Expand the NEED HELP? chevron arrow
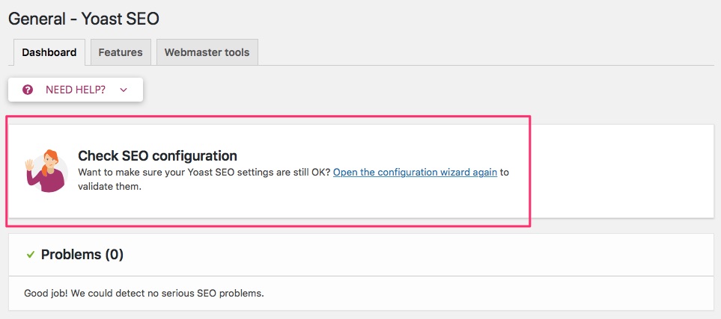 point(124,90)
